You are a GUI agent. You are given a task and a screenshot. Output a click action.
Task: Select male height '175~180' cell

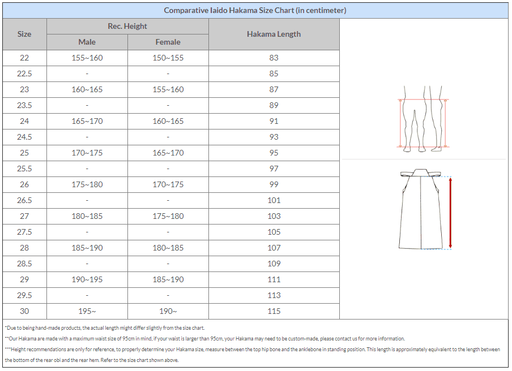point(87,184)
